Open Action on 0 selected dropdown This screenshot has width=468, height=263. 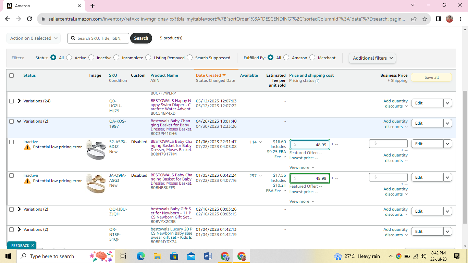tap(33, 38)
